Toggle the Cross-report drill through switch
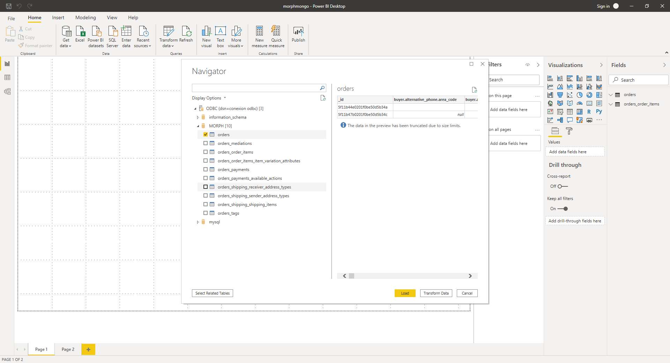This screenshot has height=363, width=670. tap(563, 186)
